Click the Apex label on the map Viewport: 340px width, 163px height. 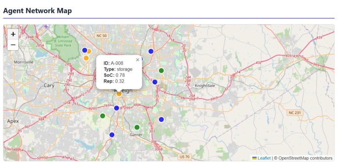click(13, 121)
